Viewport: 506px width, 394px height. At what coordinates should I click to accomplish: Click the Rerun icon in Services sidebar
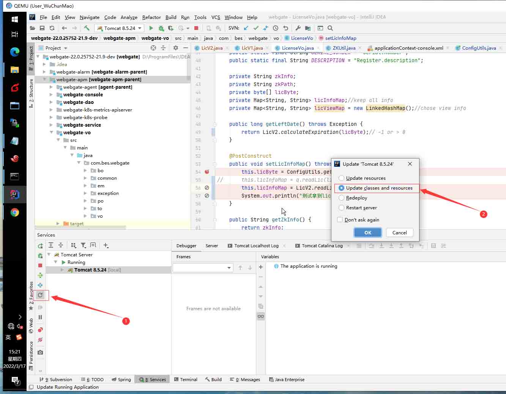click(40, 246)
